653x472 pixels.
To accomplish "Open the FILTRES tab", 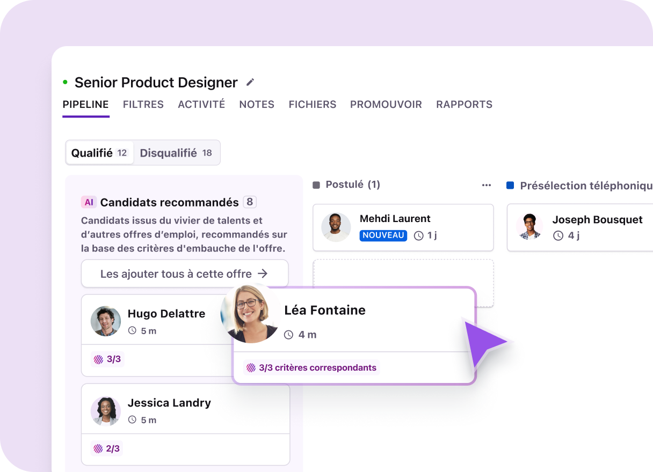I will pyautogui.click(x=143, y=105).
